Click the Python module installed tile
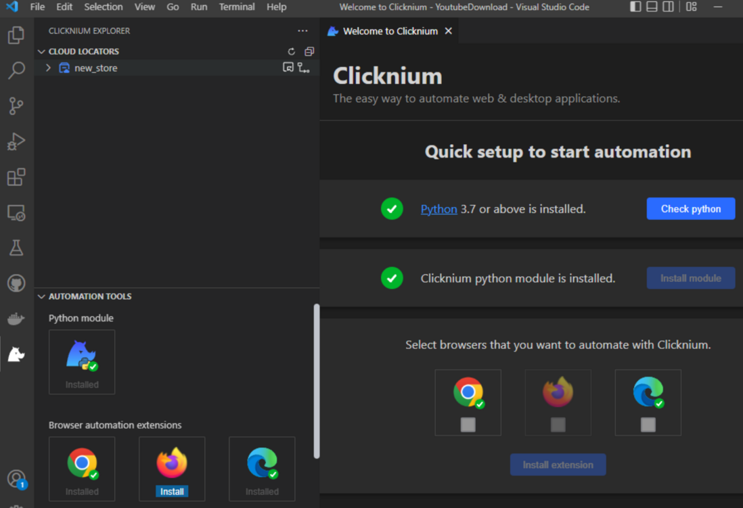 [82, 362]
